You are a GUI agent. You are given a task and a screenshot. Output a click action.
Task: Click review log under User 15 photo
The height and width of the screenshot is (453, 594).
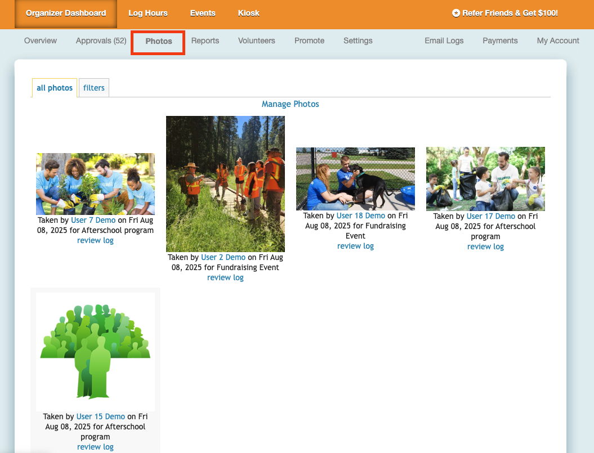[x=96, y=447]
